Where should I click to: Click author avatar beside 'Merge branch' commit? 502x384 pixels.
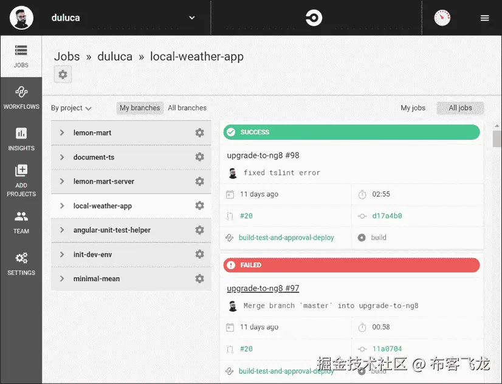point(233,306)
